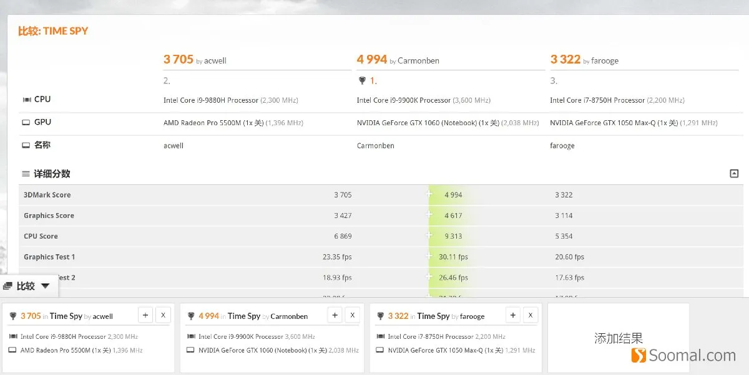Open the 3 705 score header by acwell

pyautogui.click(x=179, y=59)
